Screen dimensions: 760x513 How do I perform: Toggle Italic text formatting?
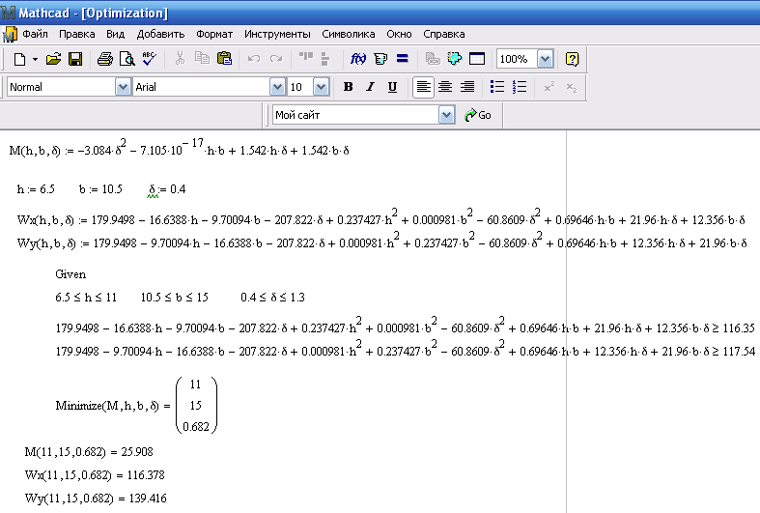(x=370, y=87)
